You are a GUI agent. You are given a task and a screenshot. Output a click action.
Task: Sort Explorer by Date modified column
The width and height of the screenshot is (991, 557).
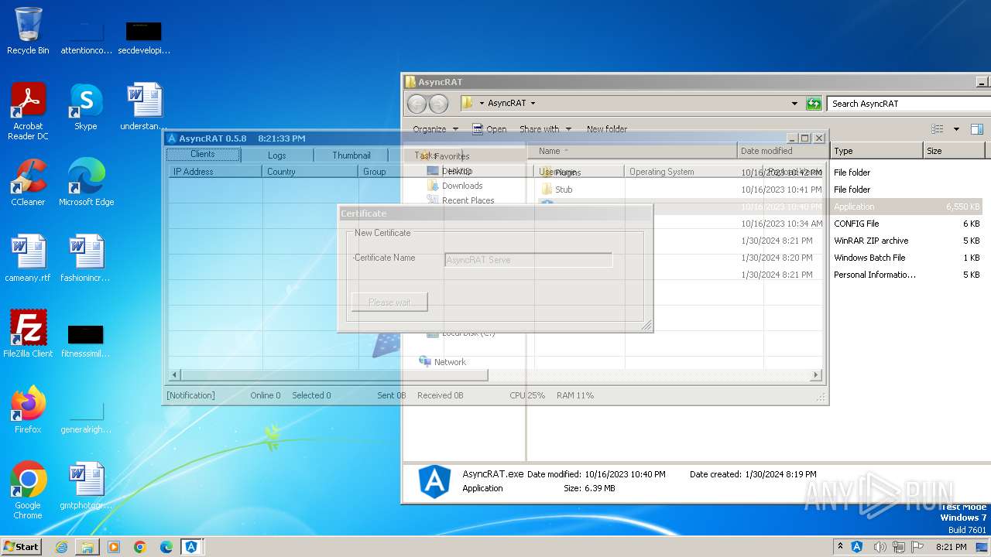coord(784,151)
